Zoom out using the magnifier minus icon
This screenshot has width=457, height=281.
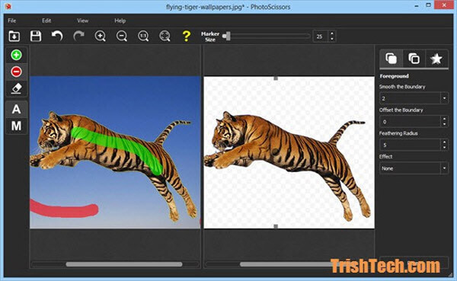pyautogui.click(x=122, y=36)
